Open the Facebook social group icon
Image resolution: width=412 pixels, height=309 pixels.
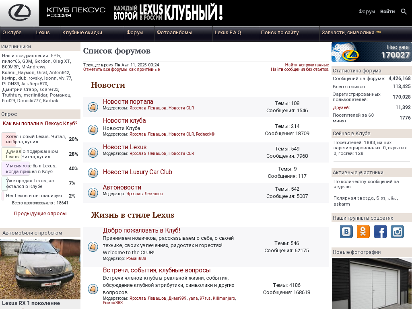coord(380,232)
